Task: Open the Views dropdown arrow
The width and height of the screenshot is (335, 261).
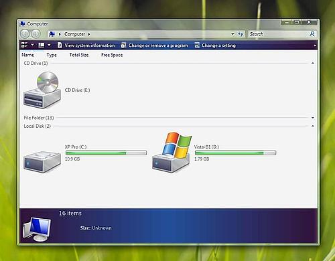Action: (49, 45)
